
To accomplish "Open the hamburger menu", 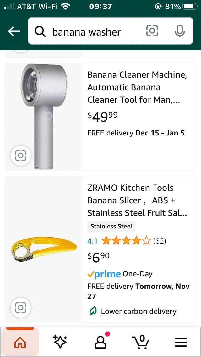I will tap(181, 342).
